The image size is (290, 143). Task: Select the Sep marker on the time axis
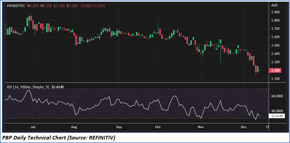point(118,127)
